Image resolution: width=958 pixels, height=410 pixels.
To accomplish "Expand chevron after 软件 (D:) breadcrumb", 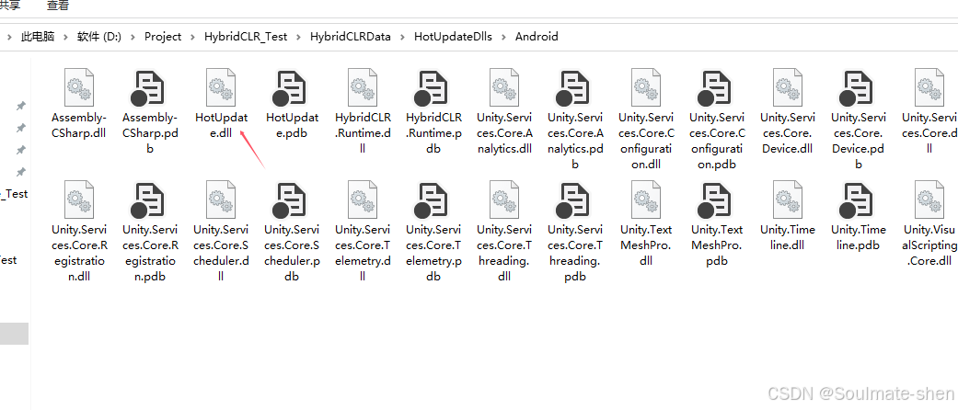I will pyautogui.click(x=133, y=37).
